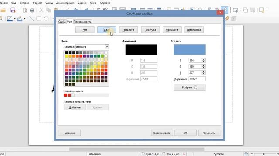This screenshot has height=156, width=279.
Task: Increase the B value with up arrow
Action: (204, 71)
